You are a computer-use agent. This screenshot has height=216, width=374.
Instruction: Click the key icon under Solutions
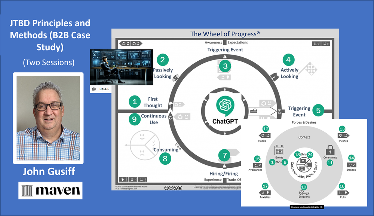coord(304,193)
